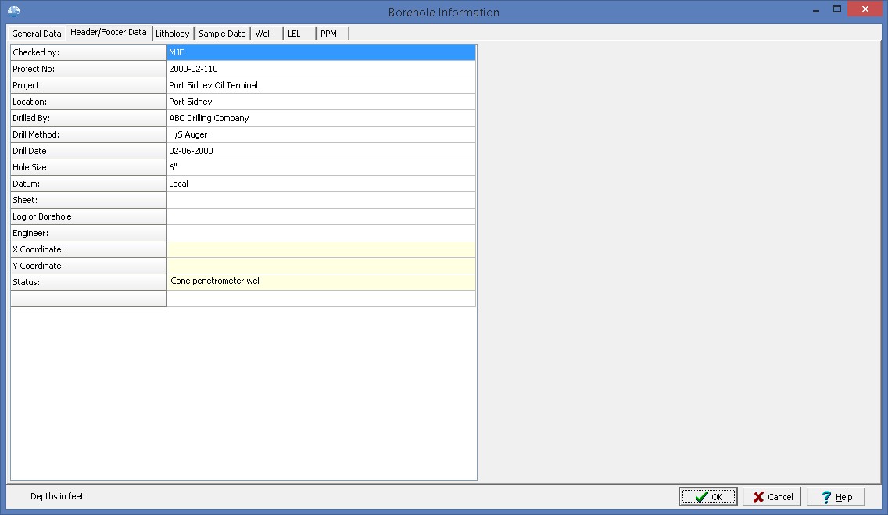This screenshot has width=888, height=515.
Task: Go to the Well tab
Action: (x=263, y=34)
